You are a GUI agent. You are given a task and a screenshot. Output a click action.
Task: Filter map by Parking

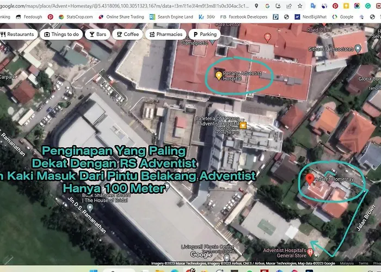click(x=205, y=34)
